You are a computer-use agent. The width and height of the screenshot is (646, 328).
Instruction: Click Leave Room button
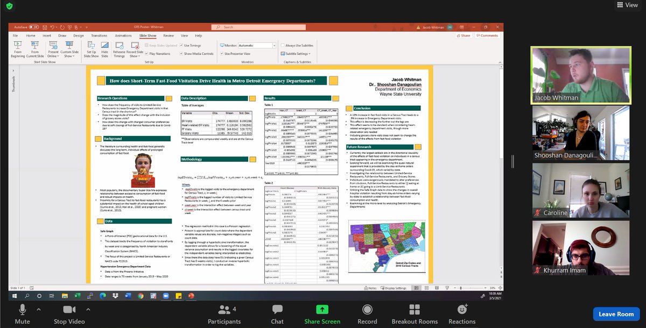coord(616,314)
